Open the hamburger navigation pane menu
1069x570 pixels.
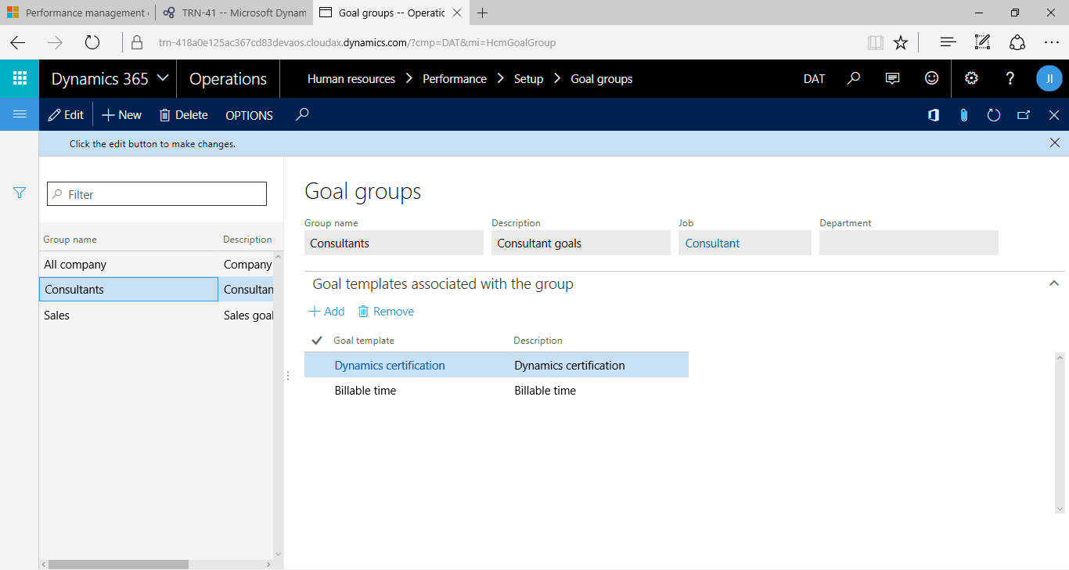pos(20,114)
